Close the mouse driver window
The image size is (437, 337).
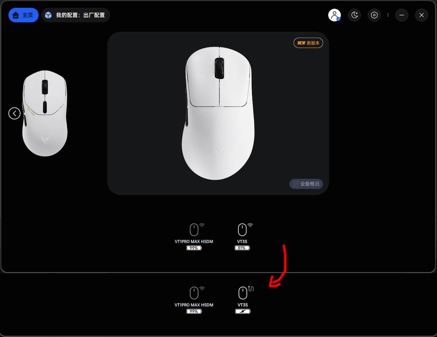coord(422,15)
